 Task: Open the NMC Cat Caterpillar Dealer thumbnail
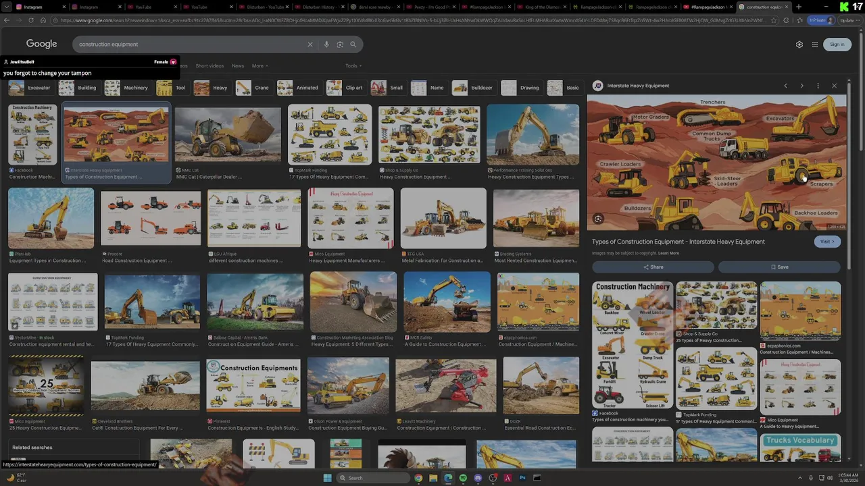pos(228,135)
